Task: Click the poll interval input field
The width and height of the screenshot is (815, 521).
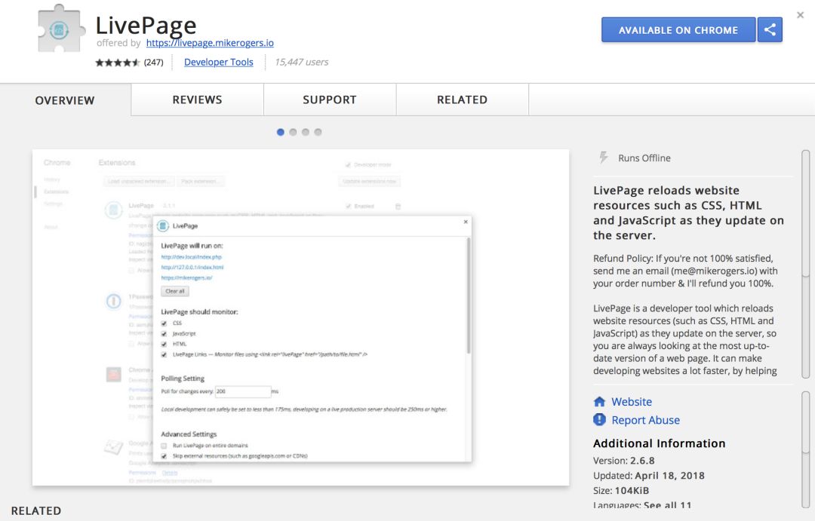Action: (243, 391)
